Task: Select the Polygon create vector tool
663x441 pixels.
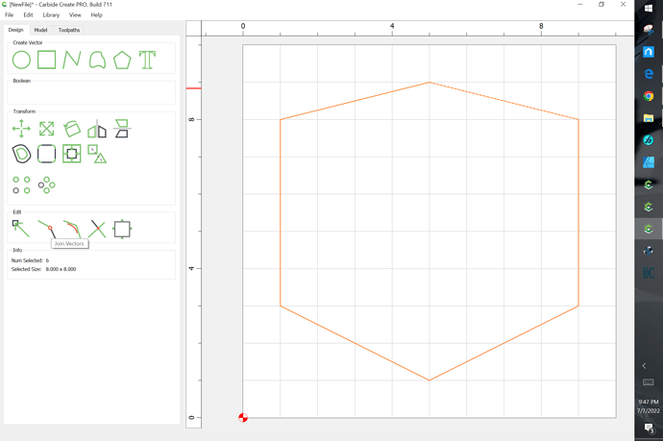Action: point(122,60)
